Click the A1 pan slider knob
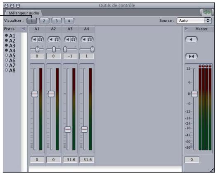The height and width of the screenshot is (173, 216). 37,49
